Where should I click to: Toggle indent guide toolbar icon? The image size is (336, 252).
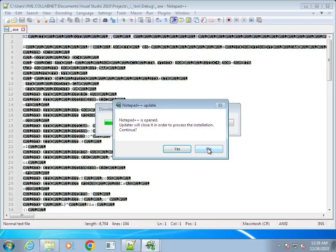tap(174, 20)
